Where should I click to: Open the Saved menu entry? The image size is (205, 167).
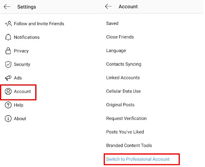point(112,23)
